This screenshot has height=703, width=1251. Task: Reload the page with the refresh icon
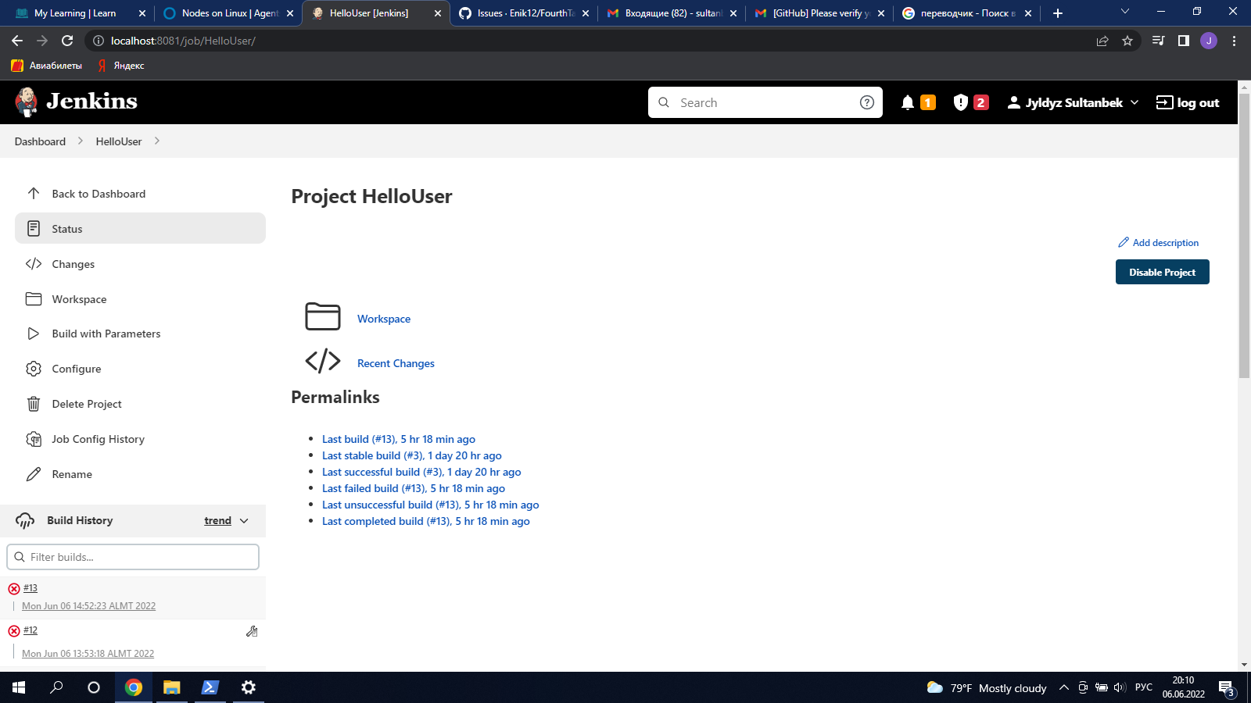point(67,41)
